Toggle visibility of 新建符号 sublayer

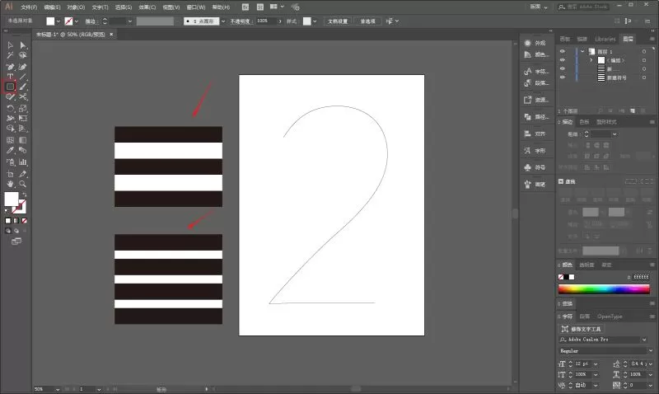563,77
